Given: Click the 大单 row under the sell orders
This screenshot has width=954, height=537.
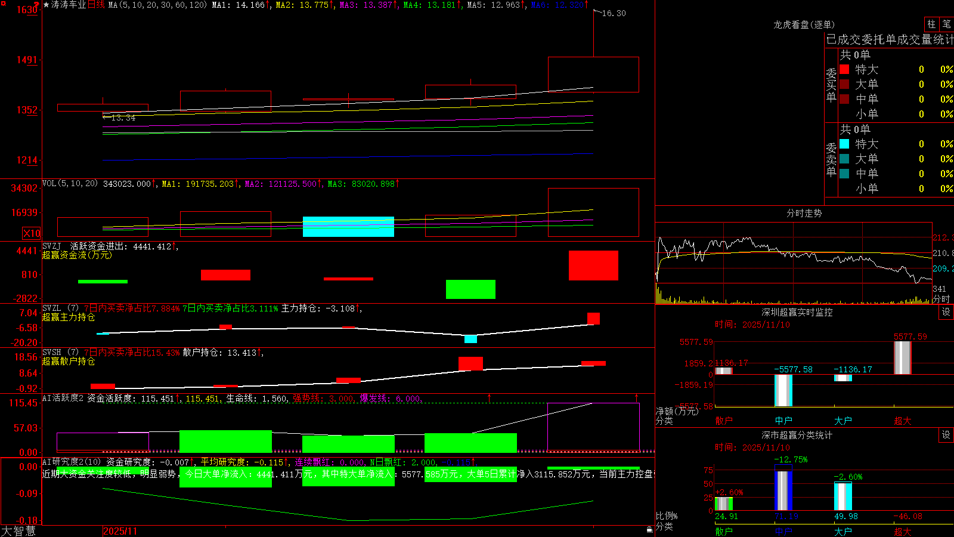Looking at the screenshot, I should point(897,159).
